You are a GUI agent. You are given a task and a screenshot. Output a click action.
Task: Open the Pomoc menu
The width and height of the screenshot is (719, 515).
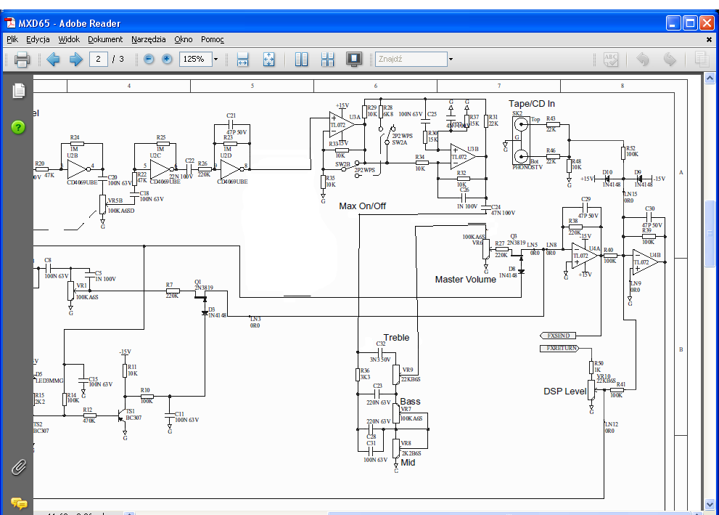point(213,39)
